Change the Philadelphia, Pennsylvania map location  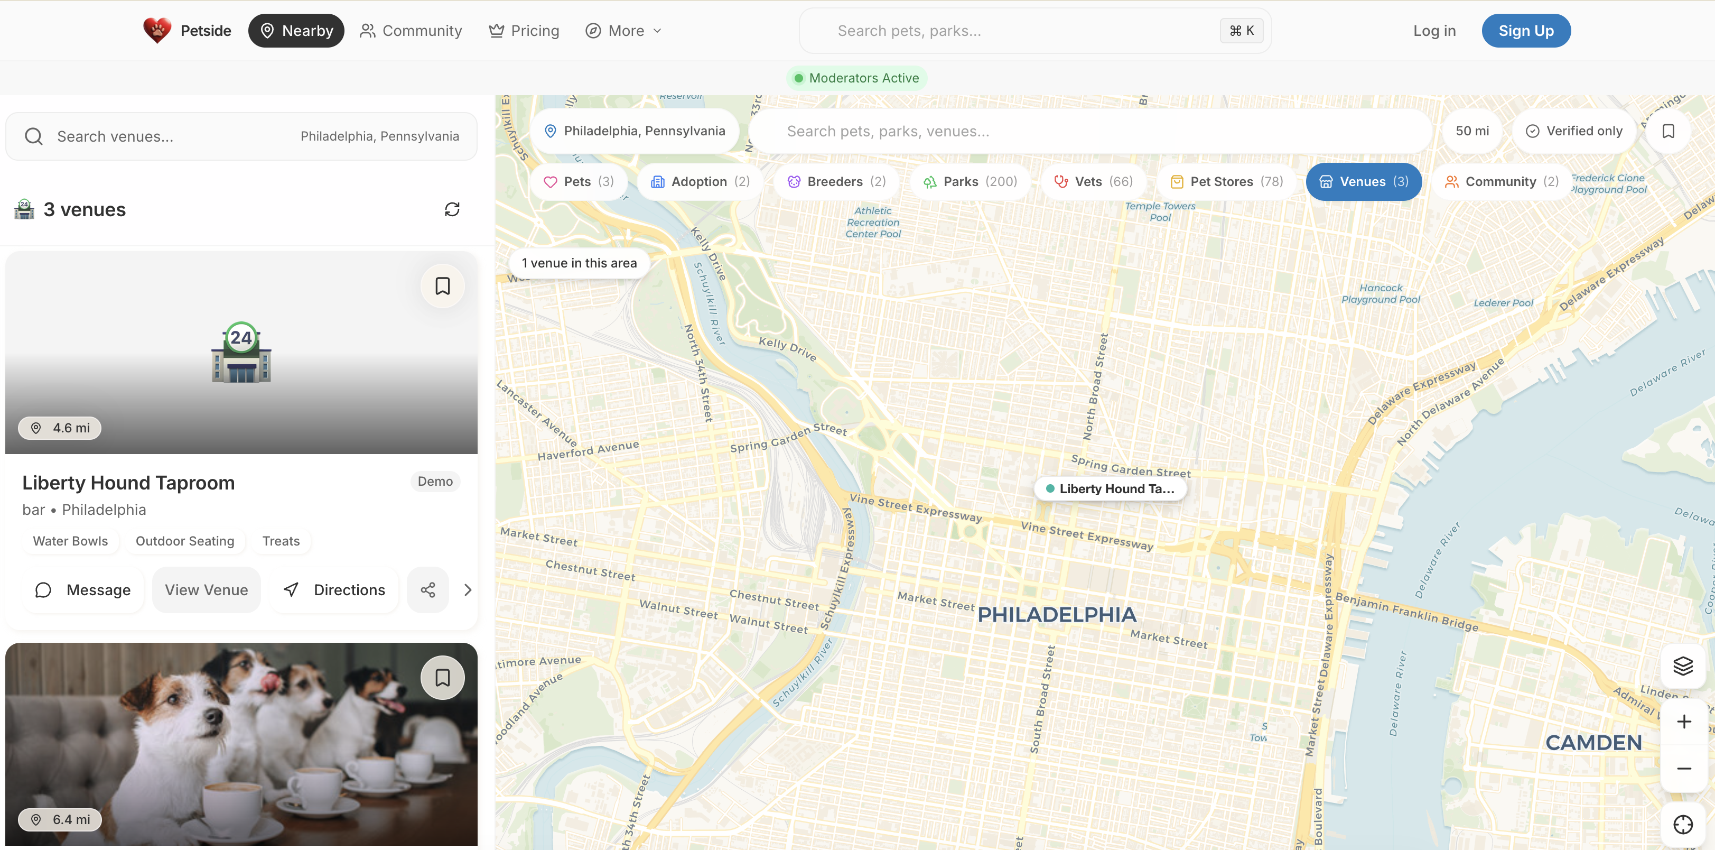[635, 131]
